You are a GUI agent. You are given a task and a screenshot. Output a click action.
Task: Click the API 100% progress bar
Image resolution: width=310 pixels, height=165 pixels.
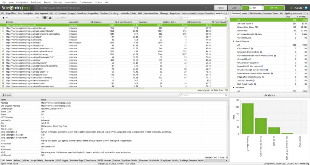274,8
